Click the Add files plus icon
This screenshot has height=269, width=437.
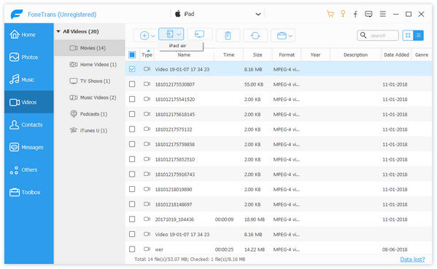click(x=144, y=36)
